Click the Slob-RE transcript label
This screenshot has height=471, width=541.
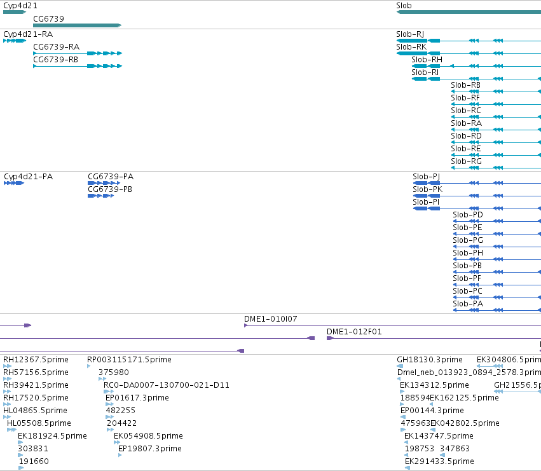[x=466, y=149]
